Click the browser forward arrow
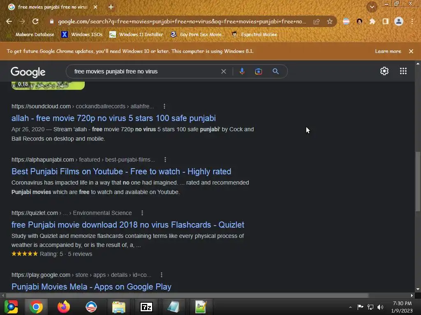Screen dimensions: 421x315 coord(22,21)
